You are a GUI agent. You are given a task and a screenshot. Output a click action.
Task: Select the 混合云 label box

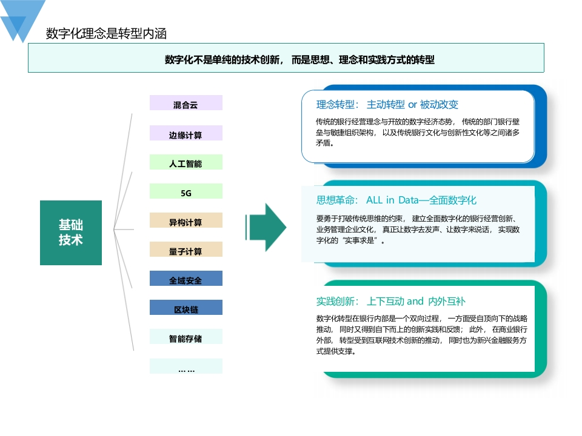186,103
